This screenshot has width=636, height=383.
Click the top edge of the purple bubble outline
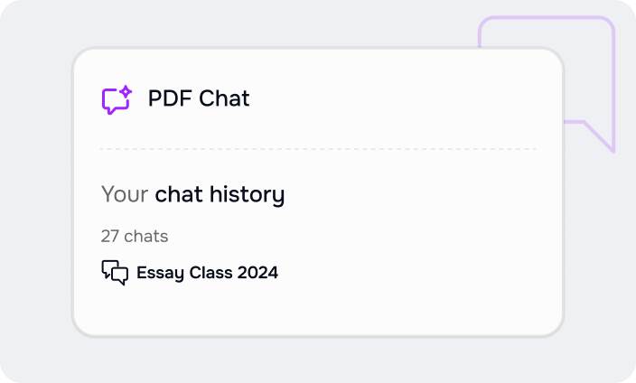pos(547,17)
